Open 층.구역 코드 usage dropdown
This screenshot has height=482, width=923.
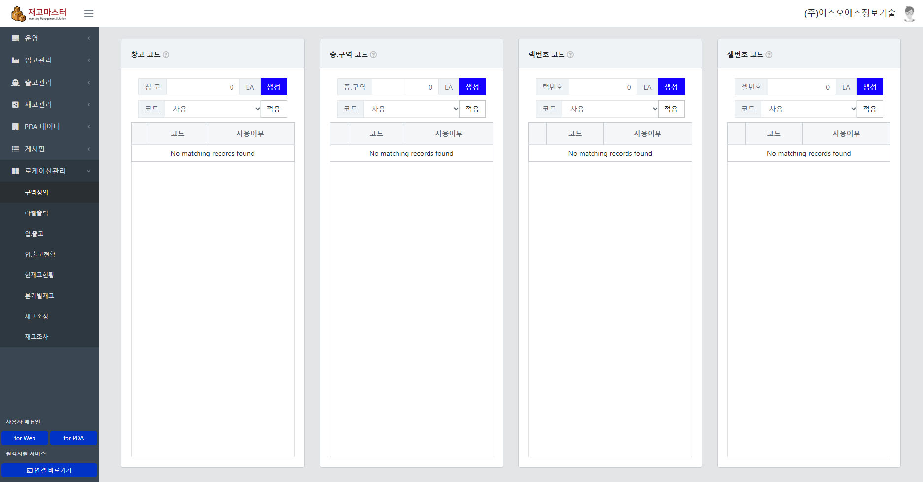click(411, 109)
